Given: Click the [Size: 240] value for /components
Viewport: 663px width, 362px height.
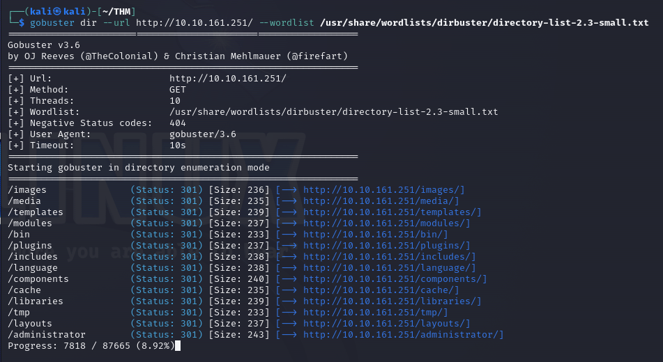Looking at the screenshot, I should pos(239,278).
